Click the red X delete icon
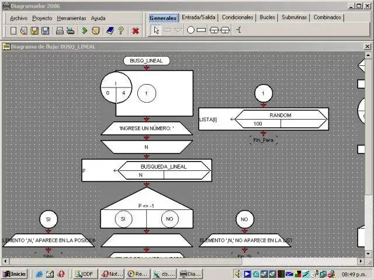The height and width of the screenshot is (280, 374). click(x=136, y=31)
